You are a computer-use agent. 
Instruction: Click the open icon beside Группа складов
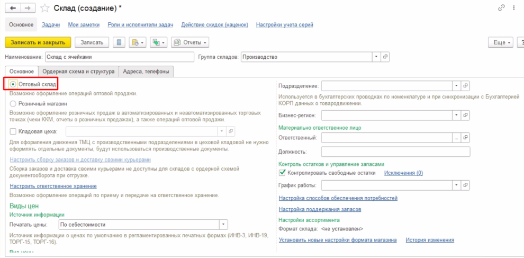385,57
